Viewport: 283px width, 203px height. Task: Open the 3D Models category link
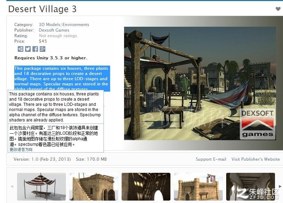tap(49, 25)
